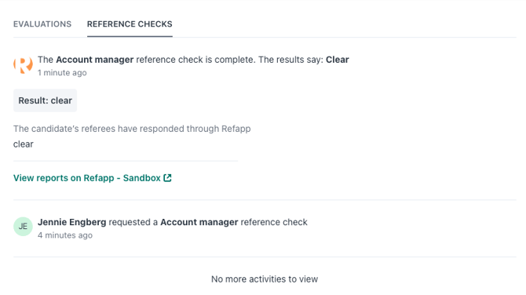Click the 4 minutes ago timestamp
The width and height of the screenshot is (526, 295).
(65, 235)
